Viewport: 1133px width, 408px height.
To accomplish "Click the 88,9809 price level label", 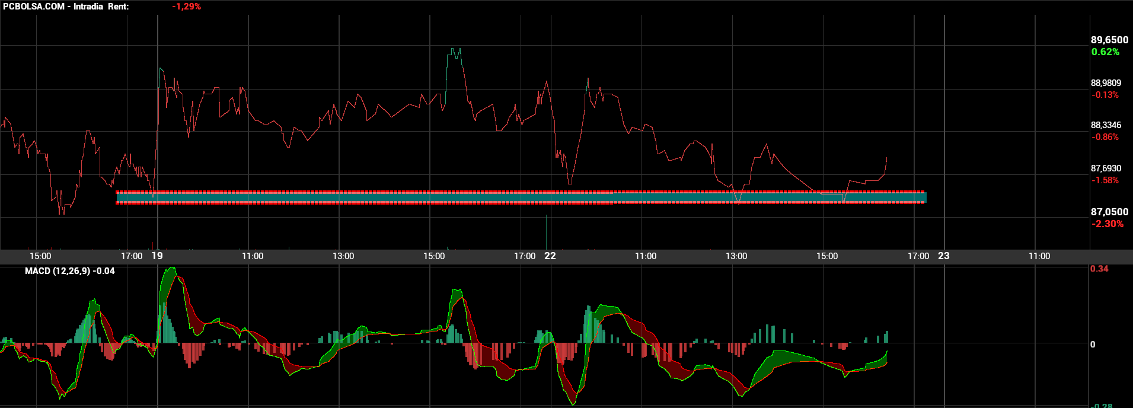I will tap(1106, 83).
